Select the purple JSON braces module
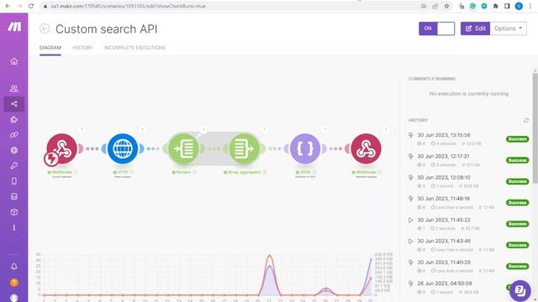 point(305,148)
